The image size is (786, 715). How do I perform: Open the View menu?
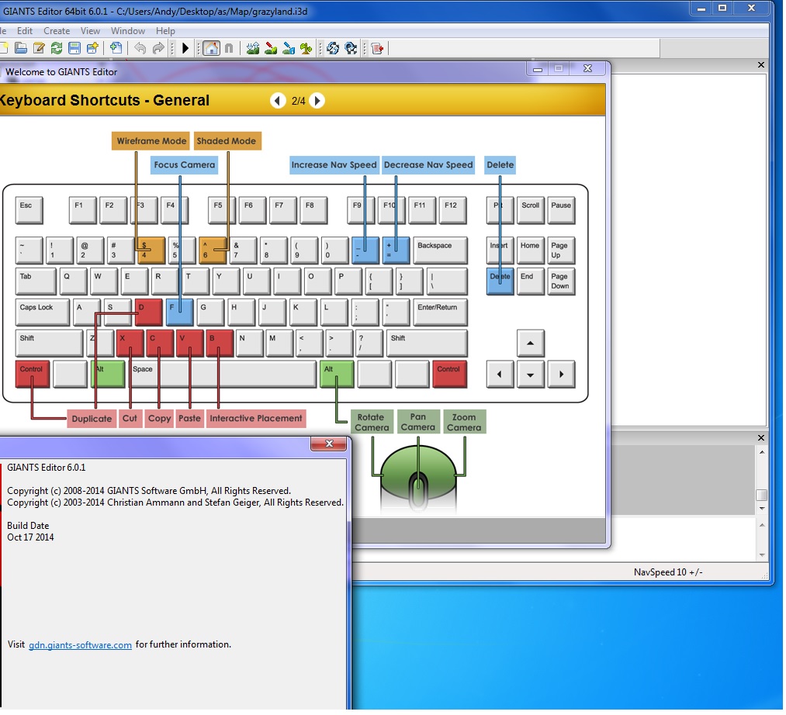[90, 30]
